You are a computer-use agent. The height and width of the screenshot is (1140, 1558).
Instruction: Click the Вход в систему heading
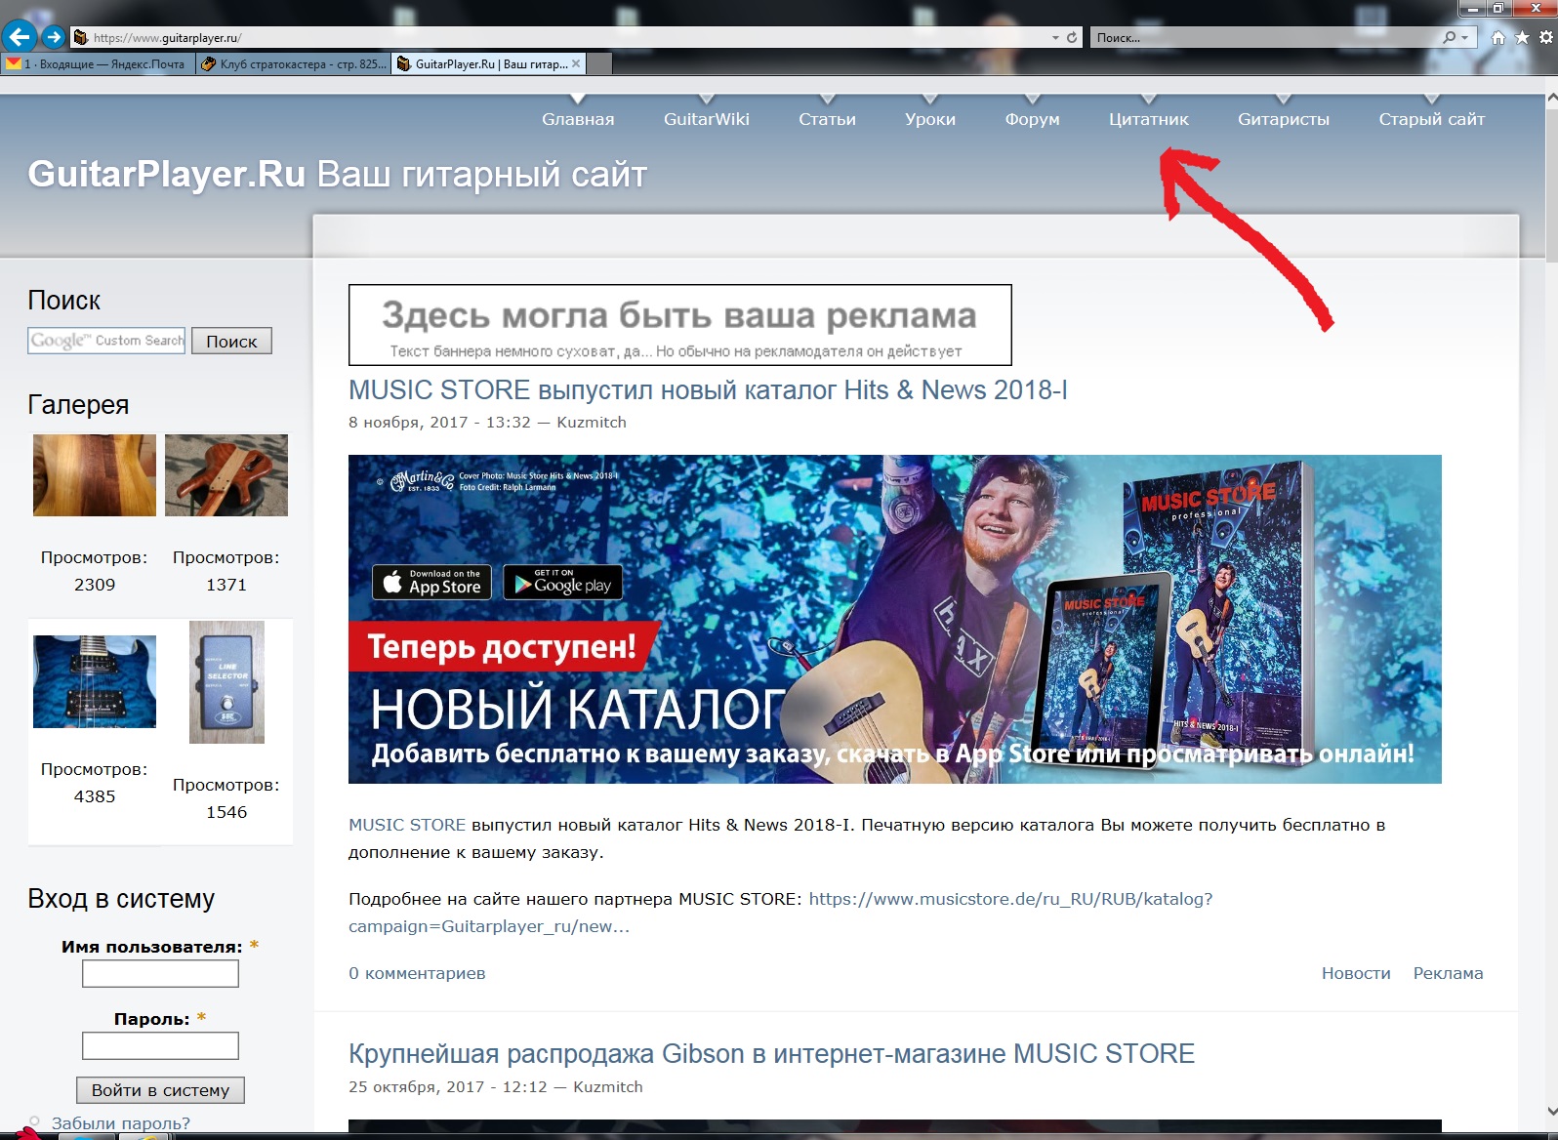(121, 899)
